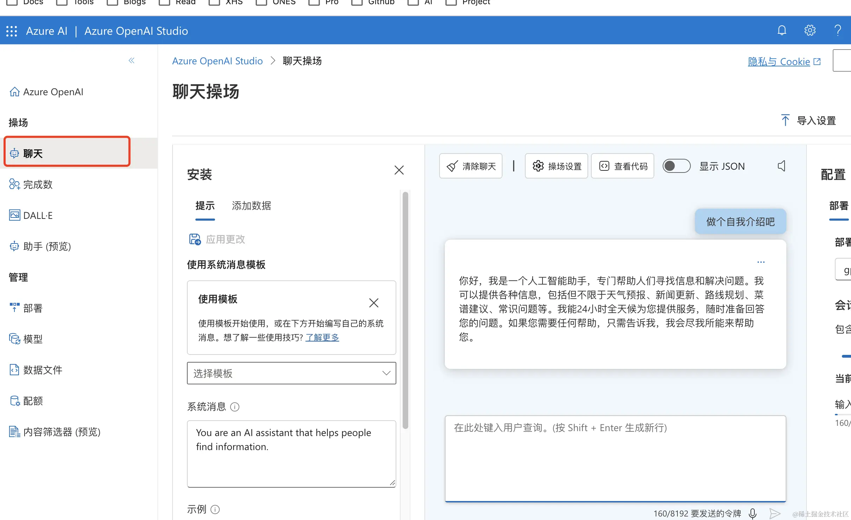The height and width of the screenshot is (520, 851).
Task: Click the 清除聊天 button
Action: (x=471, y=166)
